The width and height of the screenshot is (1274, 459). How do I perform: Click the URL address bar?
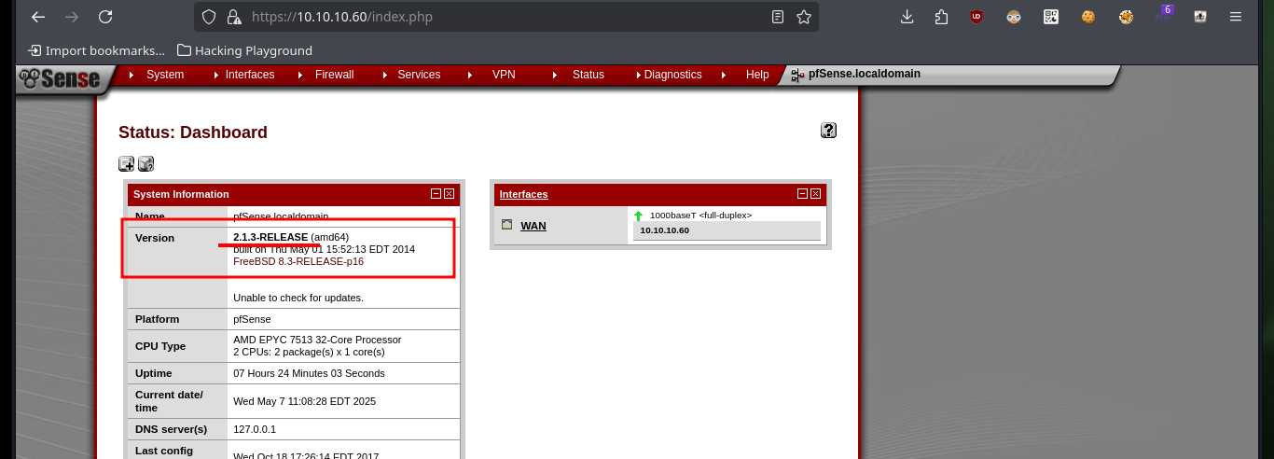pos(504,17)
